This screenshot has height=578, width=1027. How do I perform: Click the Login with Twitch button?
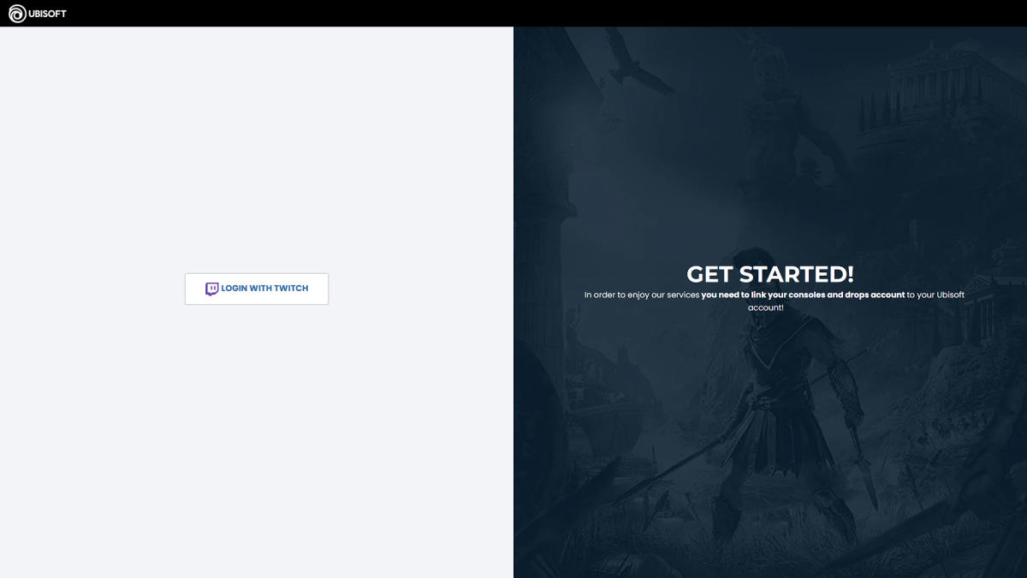[x=257, y=289]
